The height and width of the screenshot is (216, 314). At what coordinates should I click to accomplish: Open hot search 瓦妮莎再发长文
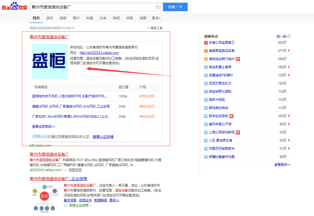(220, 83)
